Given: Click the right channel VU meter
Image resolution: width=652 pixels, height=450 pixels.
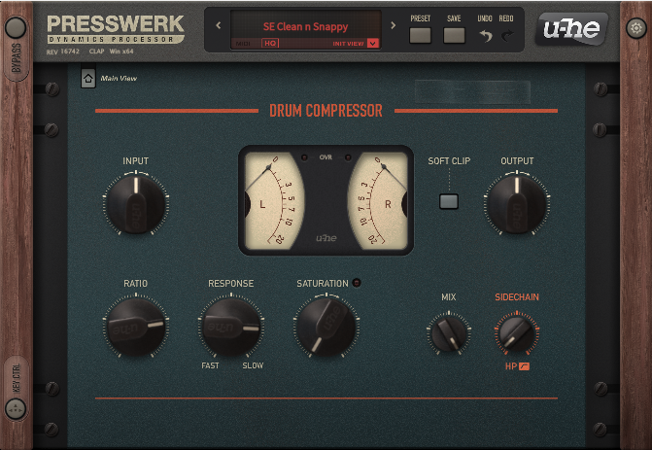Looking at the screenshot, I should pos(378,200).
